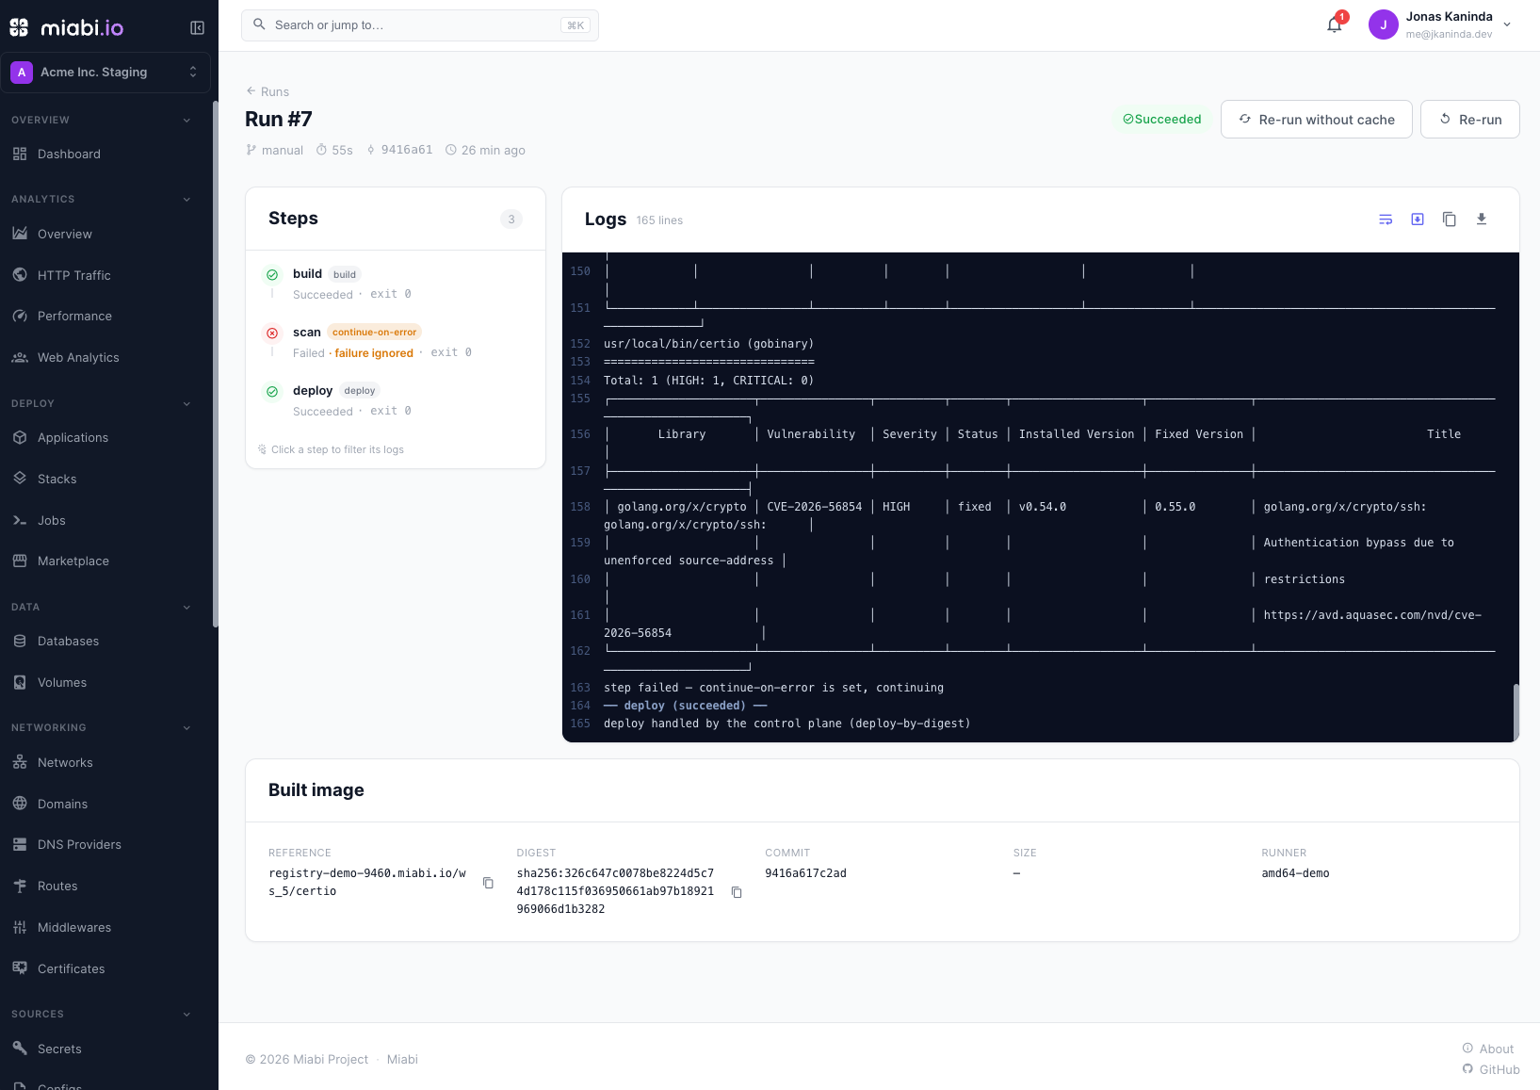Click the logs vertical scrollbar thumb
The width and height of the screenshot is (1540, 1090).
1516,712
